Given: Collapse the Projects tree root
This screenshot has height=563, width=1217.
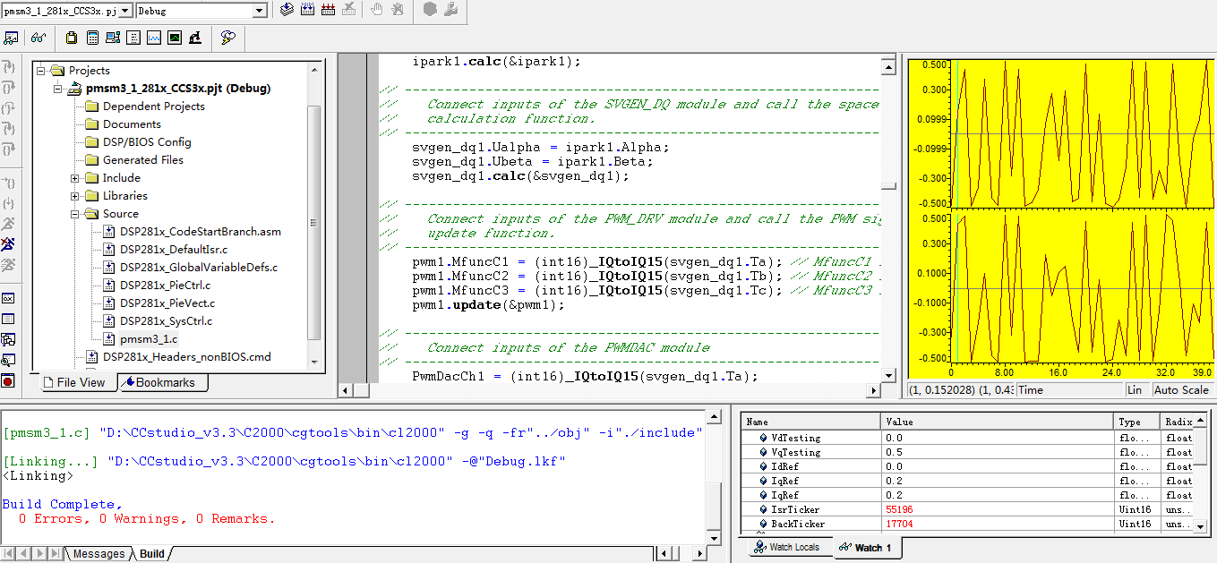Looking at the screenshot, I should 41,70.
